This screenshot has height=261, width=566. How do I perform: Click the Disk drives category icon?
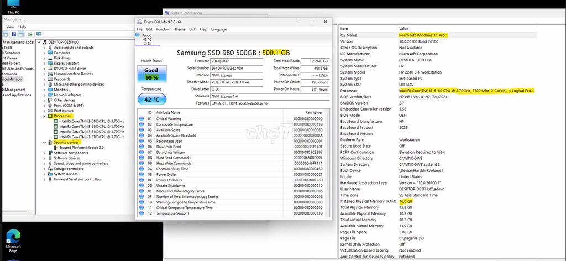tap(50, 58)
